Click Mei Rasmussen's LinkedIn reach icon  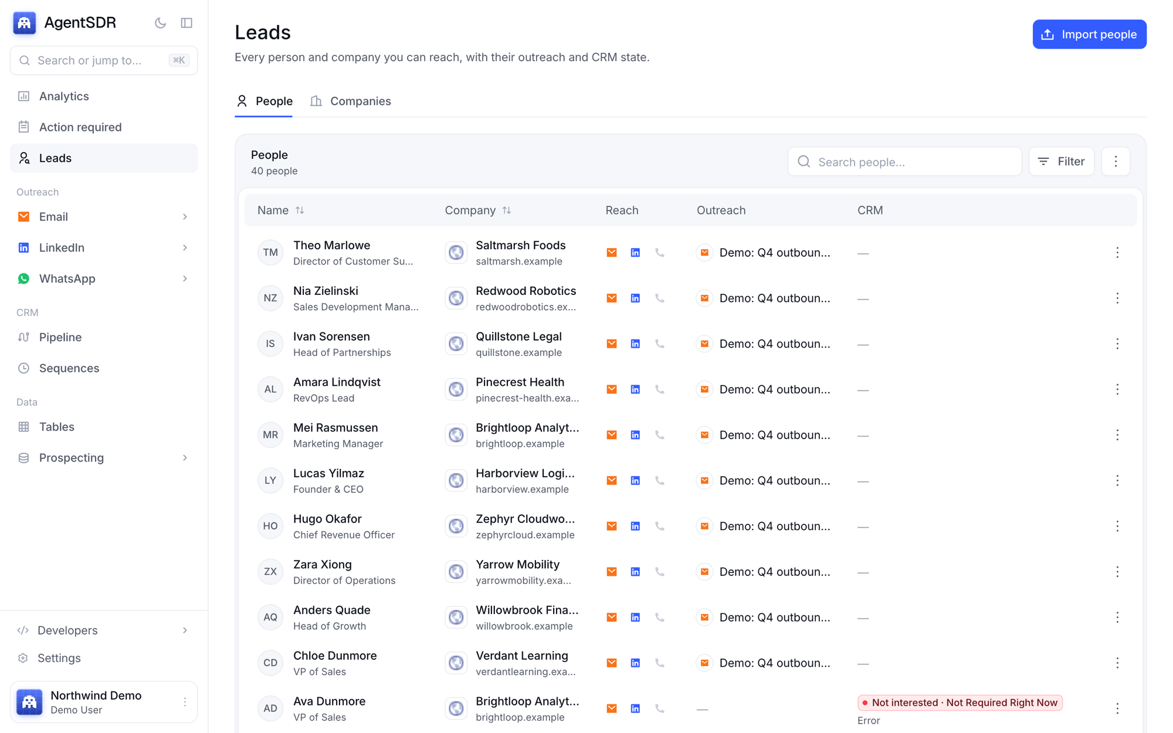coord(635,435)
